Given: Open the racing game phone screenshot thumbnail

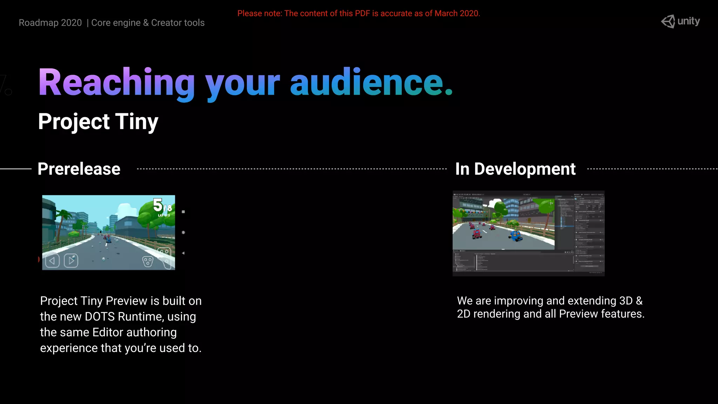Looking at the screenshot, I should 109,233.
